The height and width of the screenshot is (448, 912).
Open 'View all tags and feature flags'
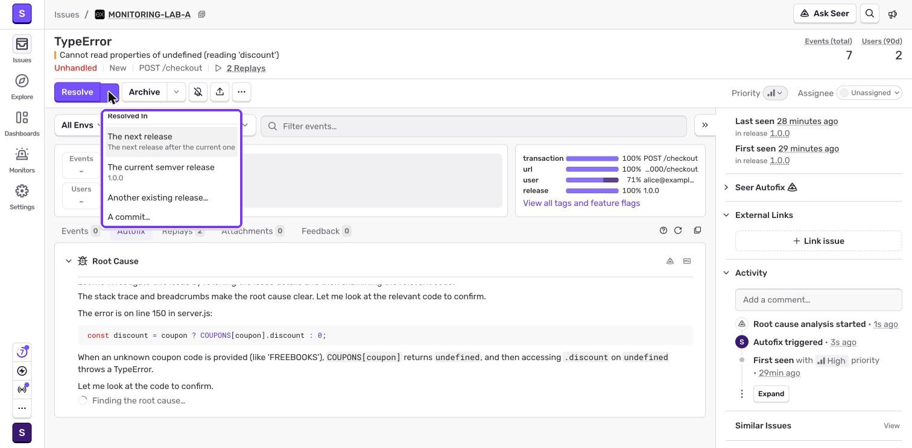coord(581,204)
